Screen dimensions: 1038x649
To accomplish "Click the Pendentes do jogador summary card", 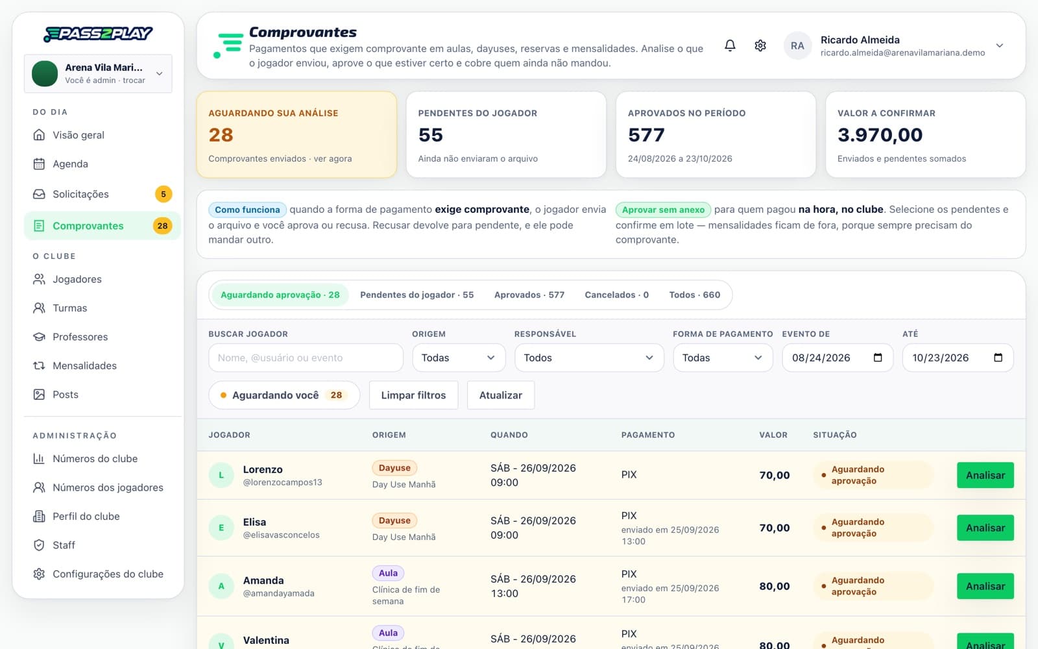I will (506, 134).
